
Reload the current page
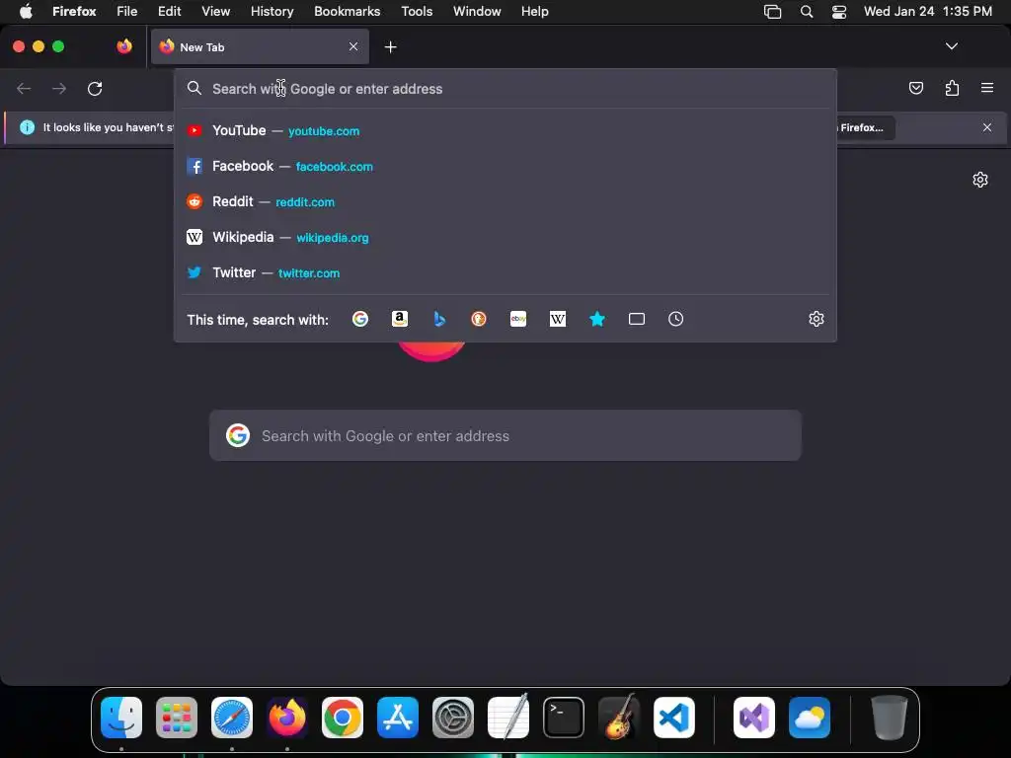(x=95, y=88)
